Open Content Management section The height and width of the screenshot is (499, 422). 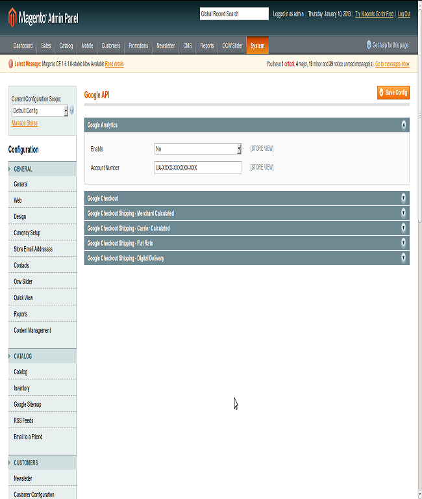pos(42,330)
